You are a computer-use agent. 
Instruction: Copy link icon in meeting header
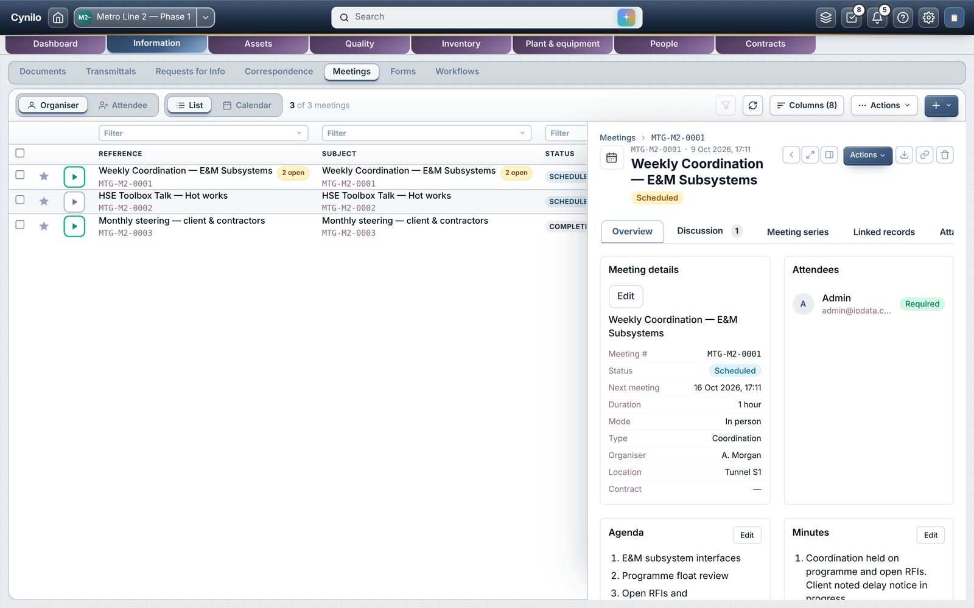(924, 155)
